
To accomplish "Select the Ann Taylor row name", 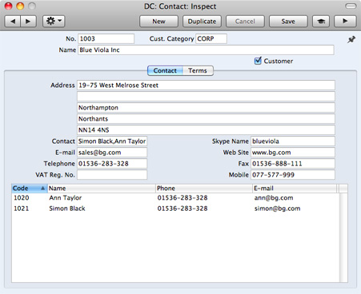I will pyautogui.click(x=66, y=197).
